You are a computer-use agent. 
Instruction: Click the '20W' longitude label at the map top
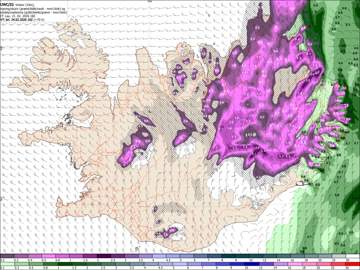[150, 1]
